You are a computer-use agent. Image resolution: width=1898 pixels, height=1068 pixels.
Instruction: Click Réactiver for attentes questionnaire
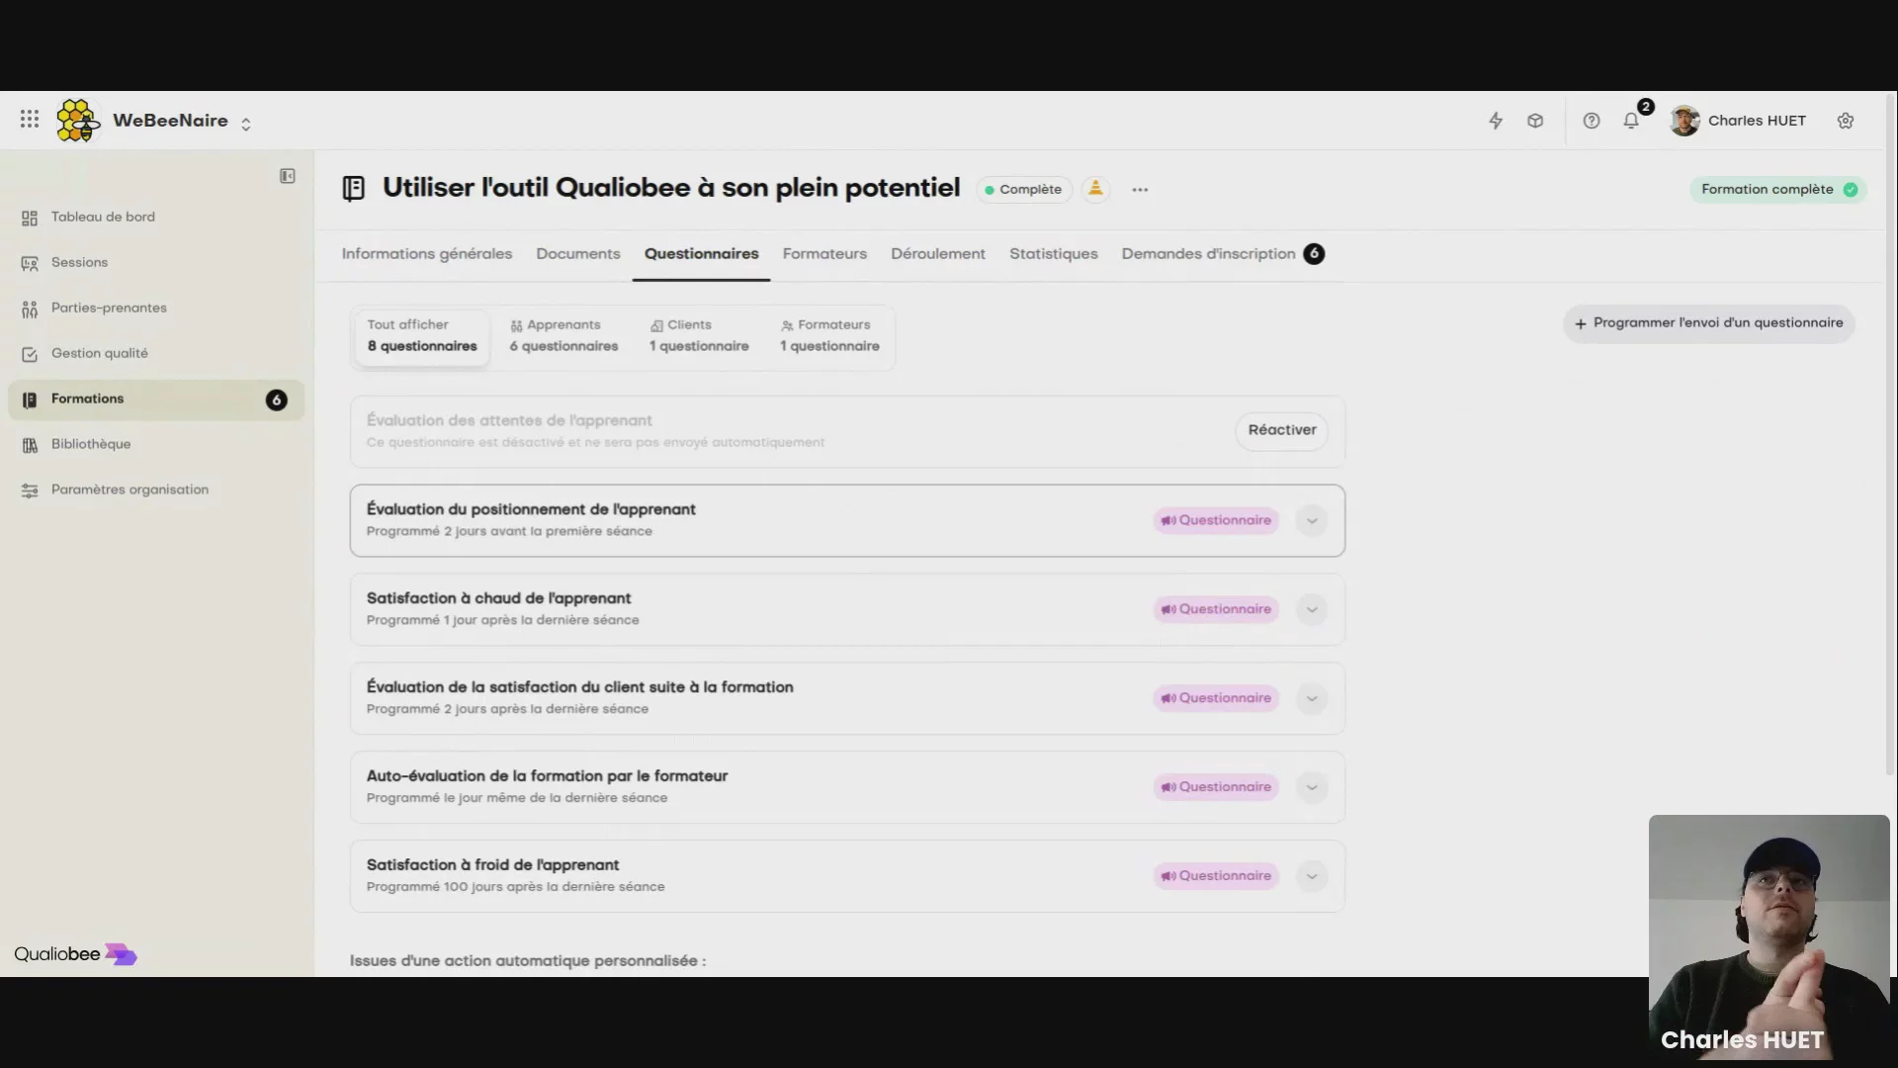tap(1282, 431)
